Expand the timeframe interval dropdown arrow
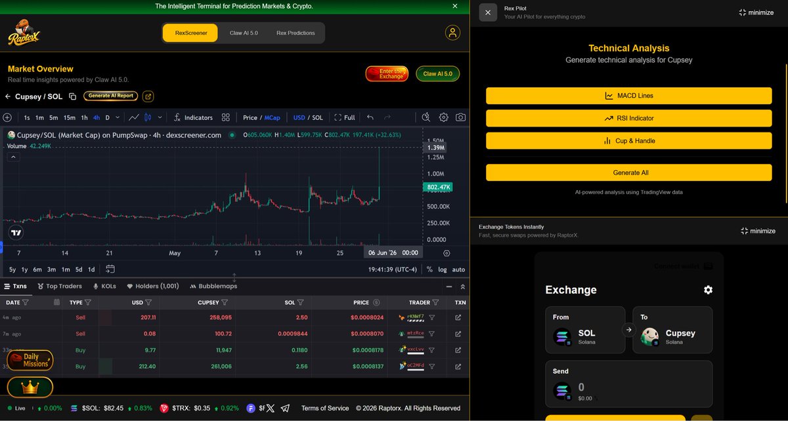This screenshot has height=421, width=788. (118, 117)
